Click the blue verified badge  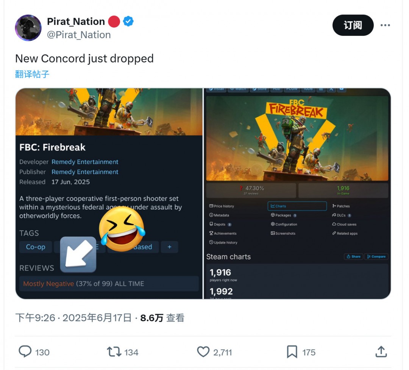tap(128, 22)
